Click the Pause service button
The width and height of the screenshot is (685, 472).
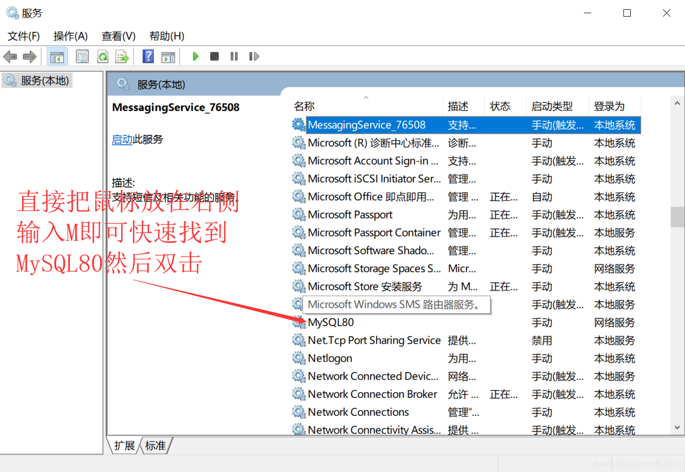pyautogui.click(x=234, y=57)
